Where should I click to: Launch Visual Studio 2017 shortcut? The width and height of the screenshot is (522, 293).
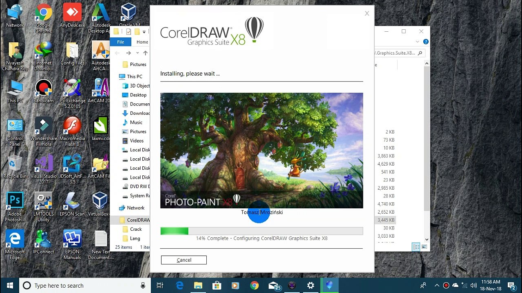(43, 170)
